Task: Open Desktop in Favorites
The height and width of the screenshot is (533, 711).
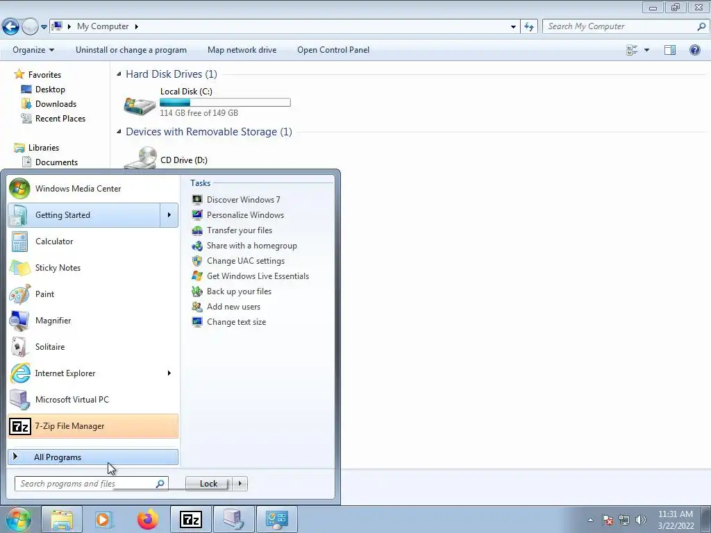Action: click(x=50, y=90)
